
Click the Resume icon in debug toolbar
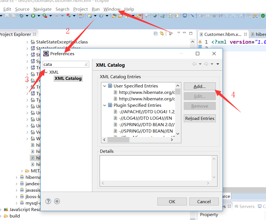pos(201,16)
